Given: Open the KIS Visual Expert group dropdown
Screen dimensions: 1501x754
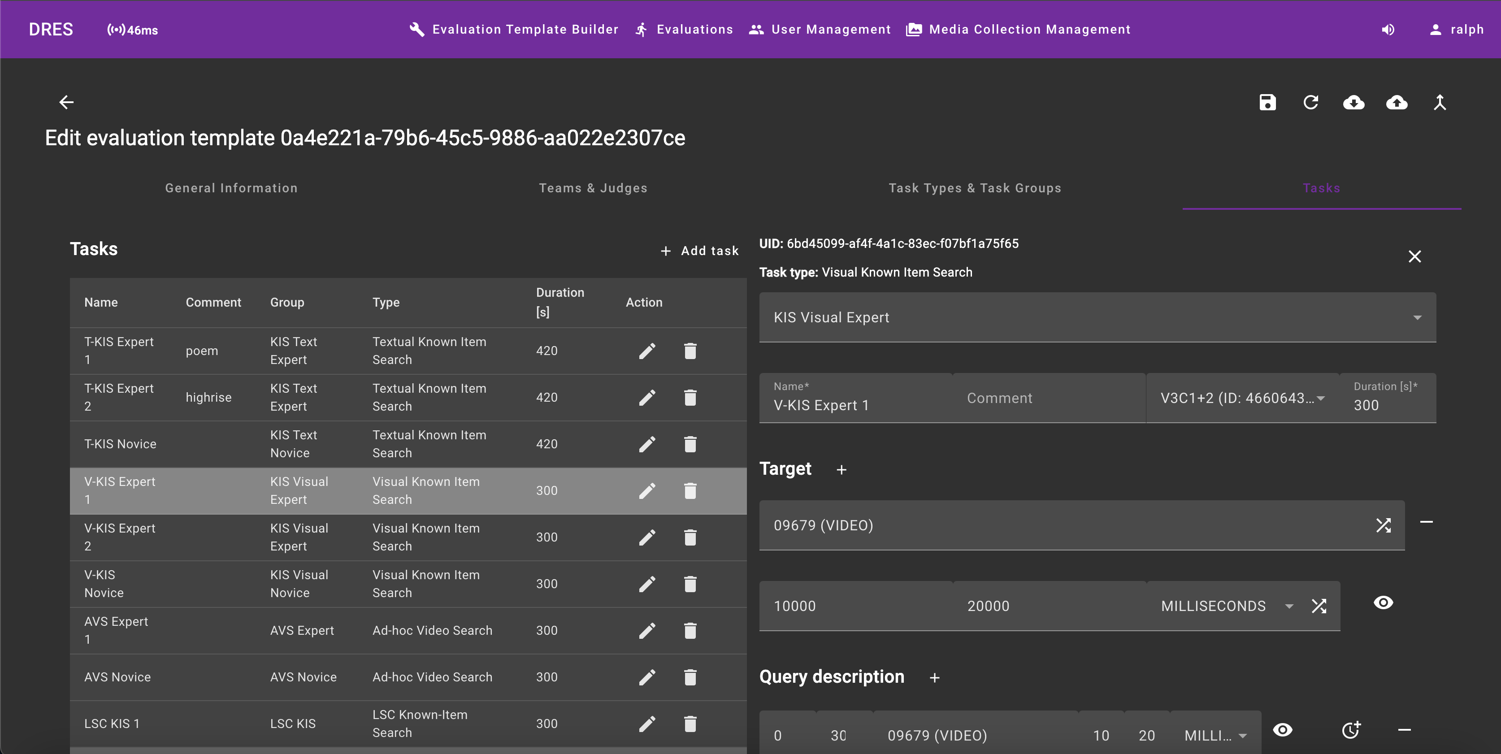Looking at the screenshot, I should tap(1097, 317).
